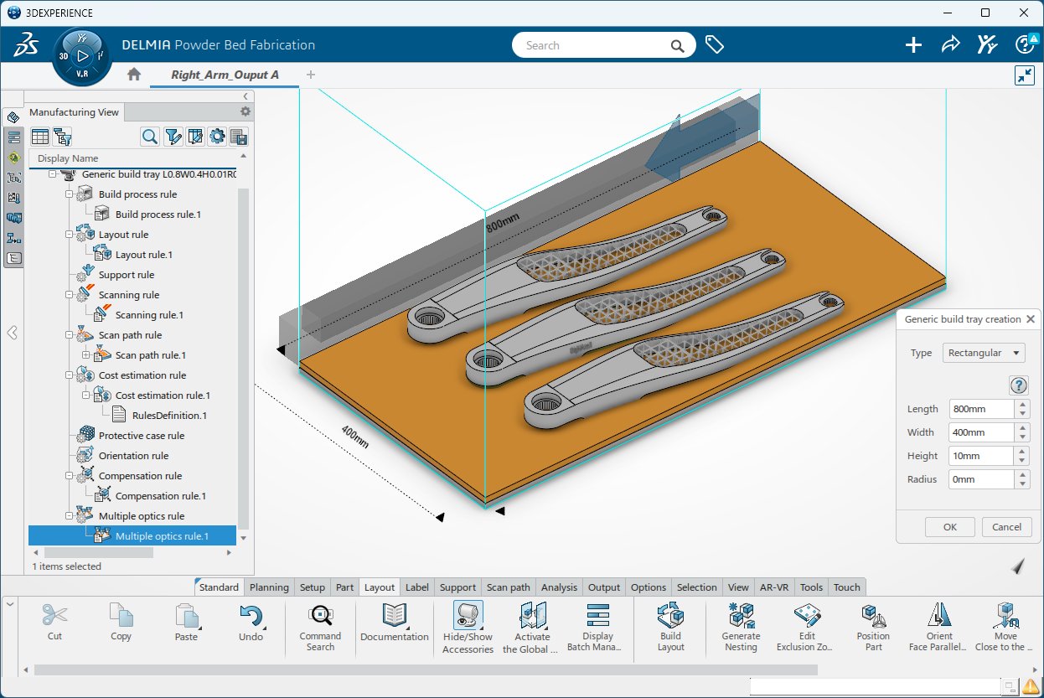Collapse the Generic build tray root node
This screenshot has height=698, width=1044.
[x=53, y=174]
